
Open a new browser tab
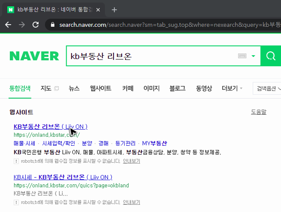pyautogui.click(x=114, y=10)
